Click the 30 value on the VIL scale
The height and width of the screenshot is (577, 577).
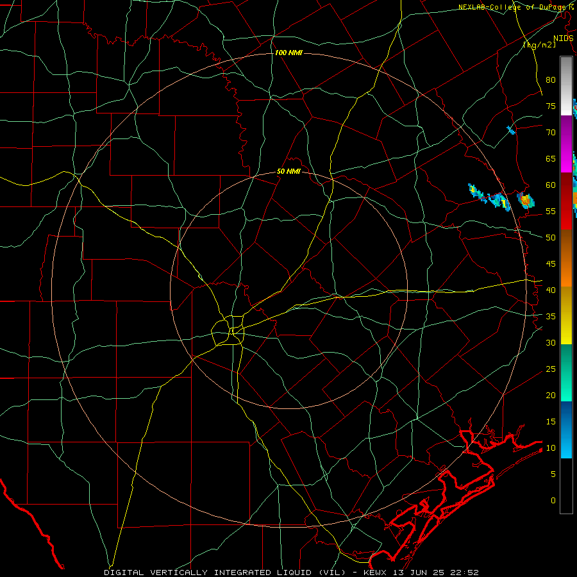pos(551,342)
